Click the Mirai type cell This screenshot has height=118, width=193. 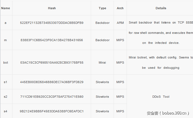pyautogui.click(x=102, y=63)
